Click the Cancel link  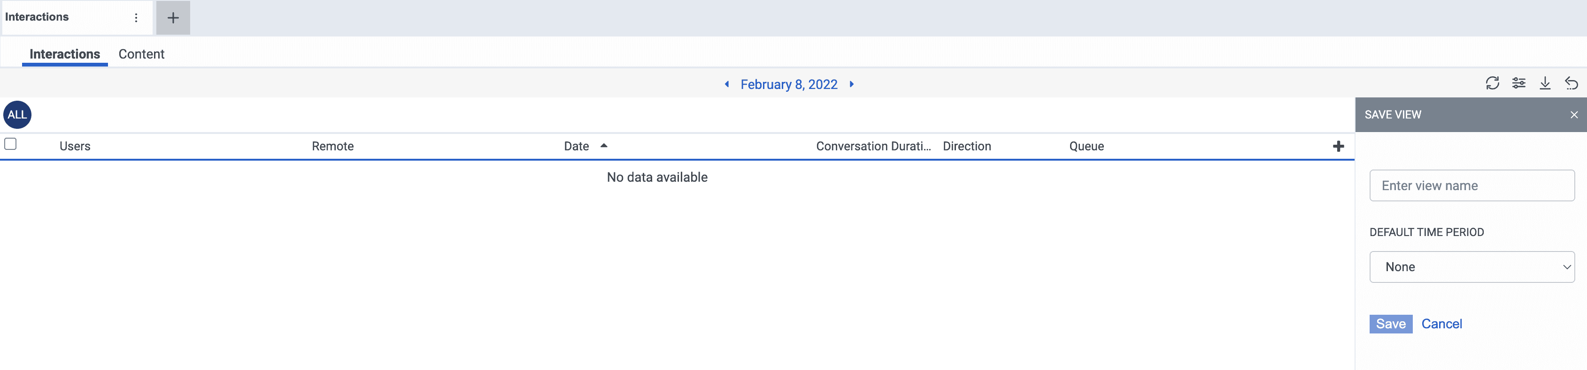click(x=1441, y=324)
